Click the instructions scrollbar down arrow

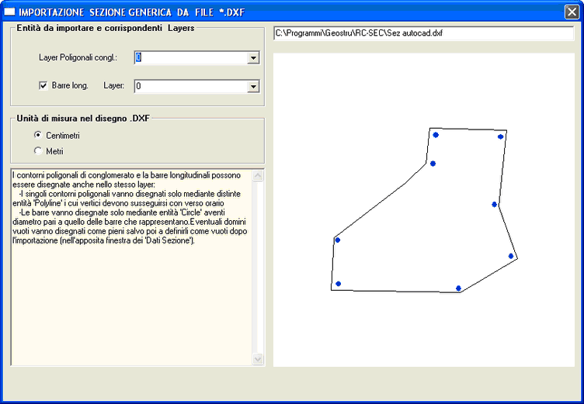click(258, 358)
